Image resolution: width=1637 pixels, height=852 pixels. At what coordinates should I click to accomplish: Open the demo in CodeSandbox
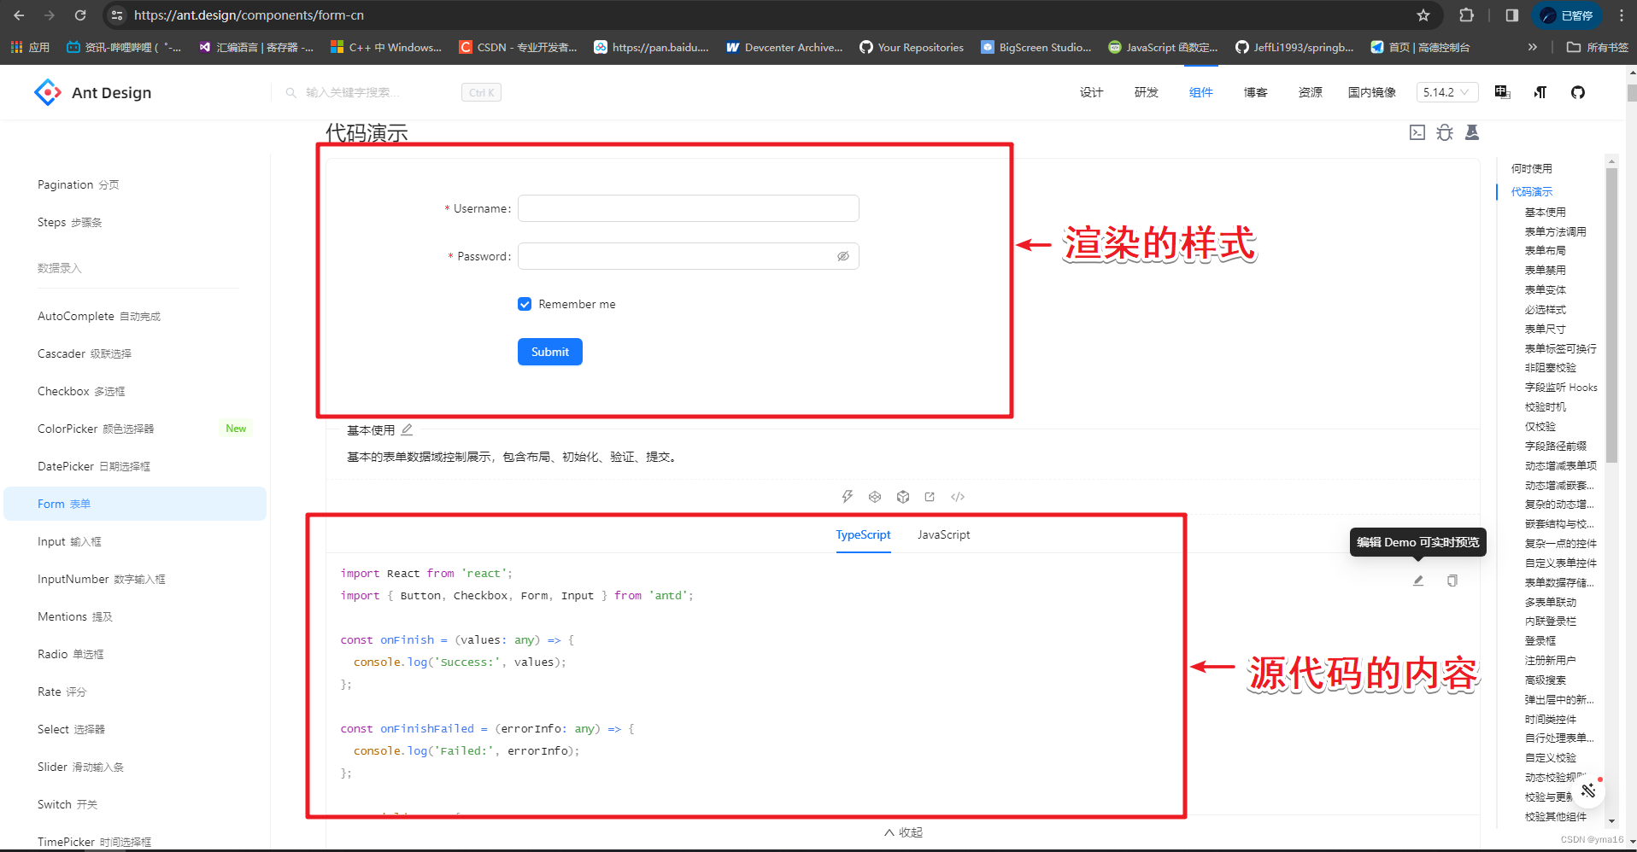point(875,496)
